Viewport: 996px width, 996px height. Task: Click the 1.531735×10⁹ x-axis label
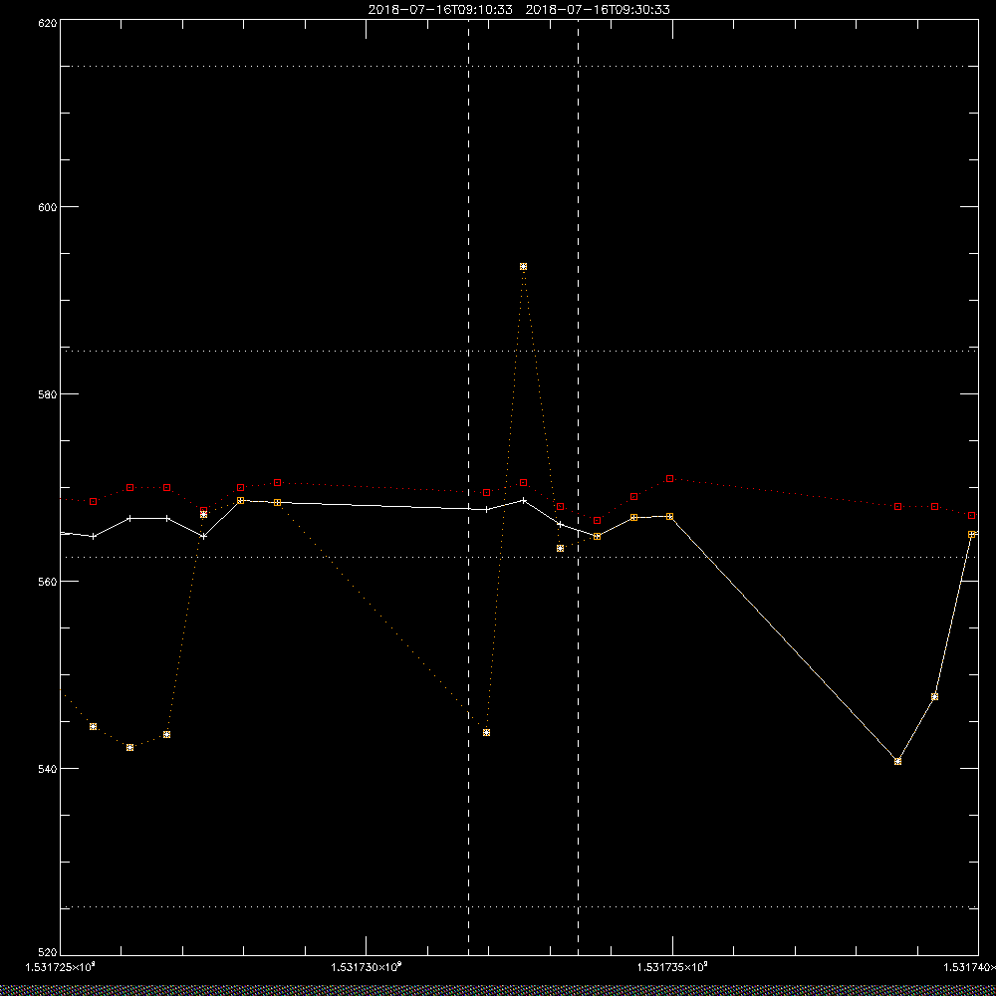672,967
